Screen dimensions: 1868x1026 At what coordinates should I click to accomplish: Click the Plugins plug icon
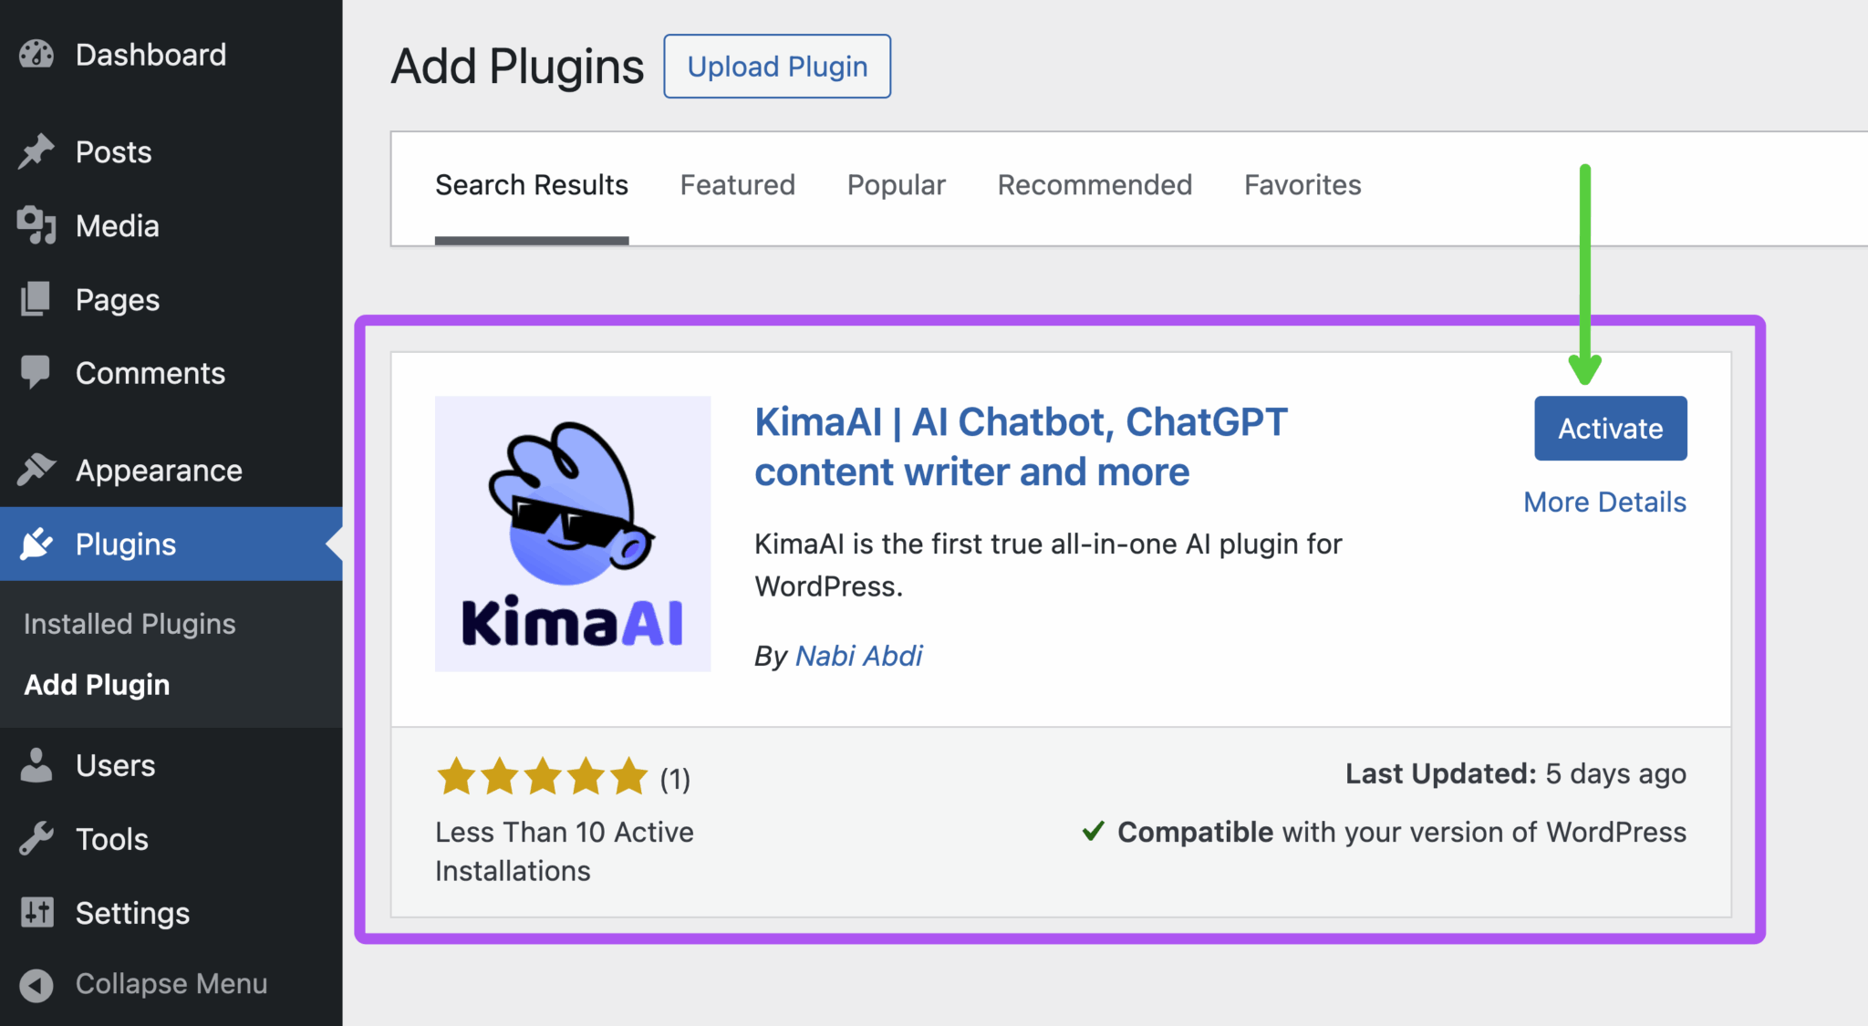pyautogui.click(x=36, y=544)
